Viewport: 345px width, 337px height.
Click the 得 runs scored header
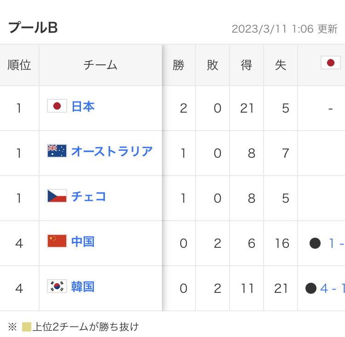247,65
